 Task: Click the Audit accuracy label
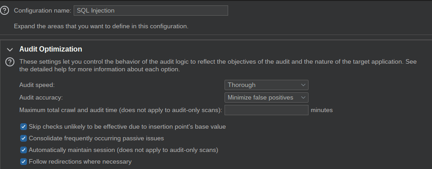pyautogui.click(x=41, y=97)
